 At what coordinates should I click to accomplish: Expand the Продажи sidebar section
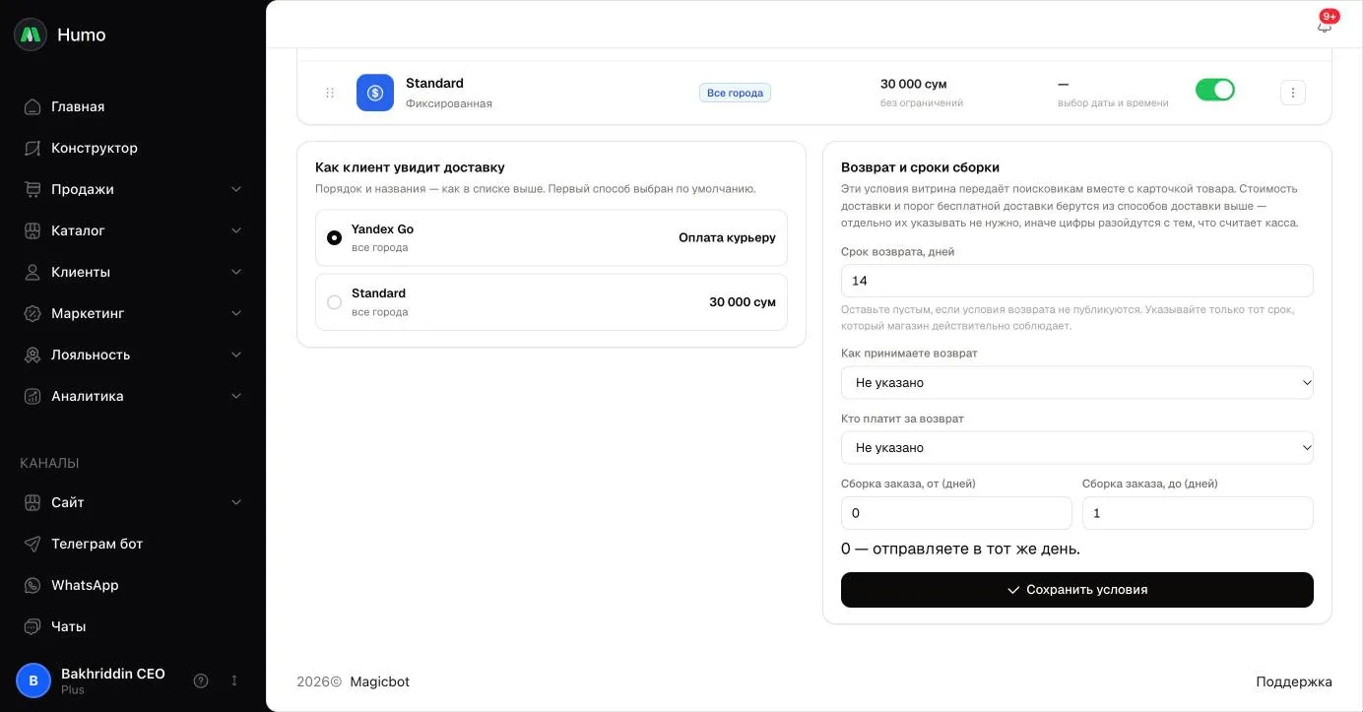click(133, 189)
